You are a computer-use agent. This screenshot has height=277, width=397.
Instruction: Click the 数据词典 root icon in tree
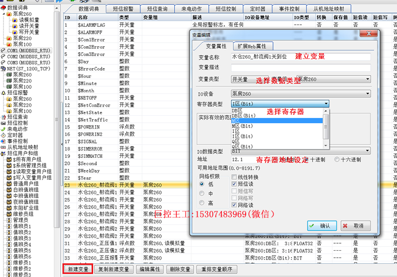click(3, 8)
